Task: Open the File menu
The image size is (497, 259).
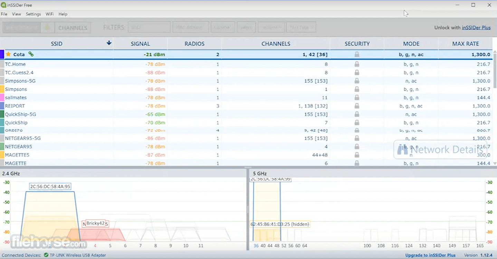Action: click(x=4, y=14)
